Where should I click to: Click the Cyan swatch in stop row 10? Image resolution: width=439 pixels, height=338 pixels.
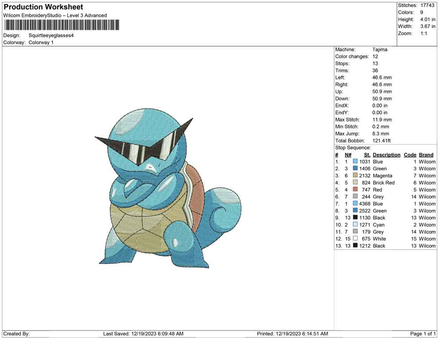tap(355, 225)
